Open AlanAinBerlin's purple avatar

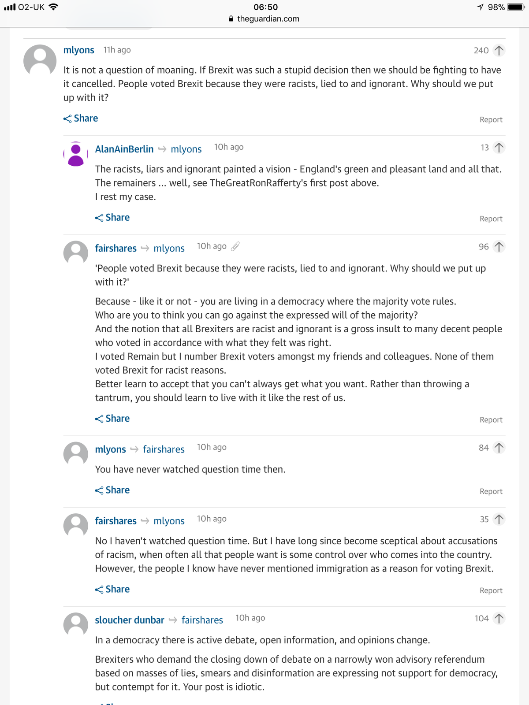point(76,154)
